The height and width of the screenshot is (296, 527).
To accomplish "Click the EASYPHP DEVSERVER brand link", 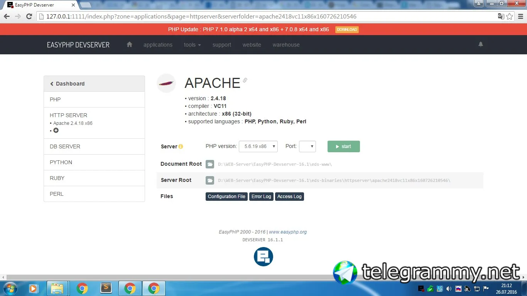I will tap(78, 45).
